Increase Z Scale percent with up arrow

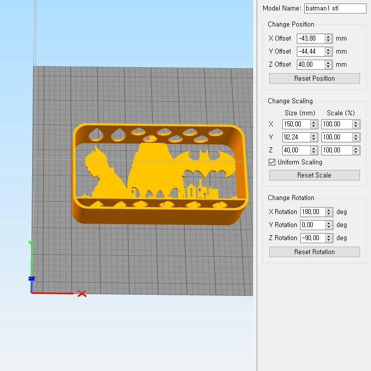click(x=356, y=148)
